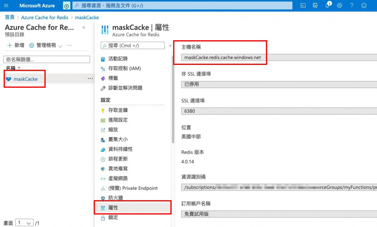Click the 異地複寫 globe icon
Viewport: 377px width, 227px height.
103,169
